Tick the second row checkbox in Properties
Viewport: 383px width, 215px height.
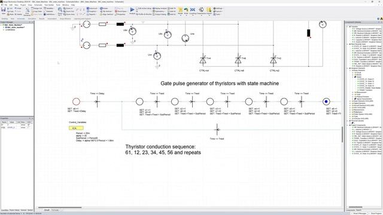[29, 127]
